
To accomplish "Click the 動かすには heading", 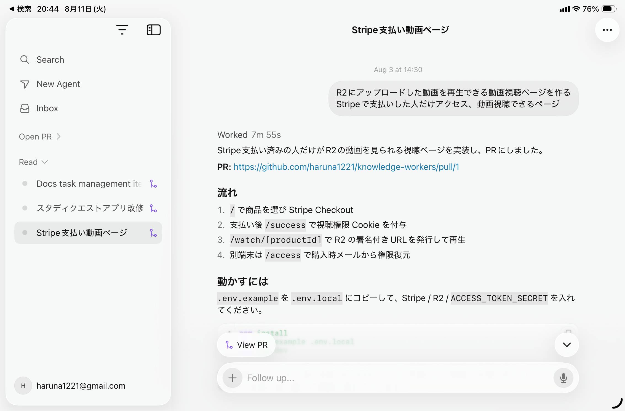I will 242,281.
